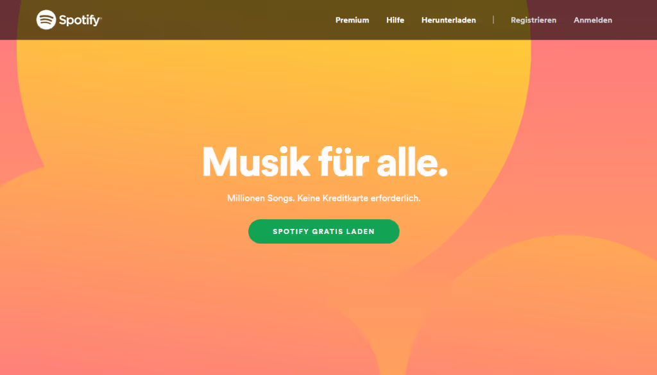The image size is (657, 375).
Task: Log in with the Anmelden header link
Action: tap(592, 20)
